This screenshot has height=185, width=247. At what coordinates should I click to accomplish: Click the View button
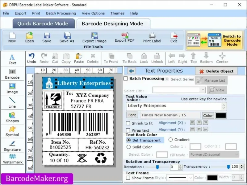pyautogui.click(x=217, y=90)
